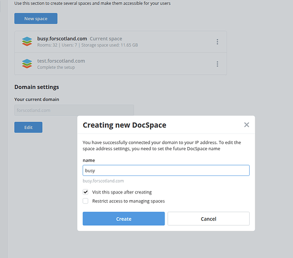
Task: Cancel the new DocSpace creation
Action: point(208,219)
